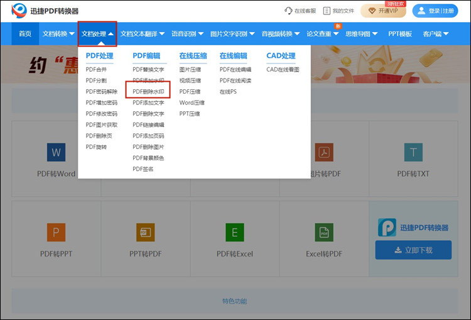The image size is (471, 320).
Task: Select PDF分割 from the menu
Action: pyautogui.click(x=96, y=80)
